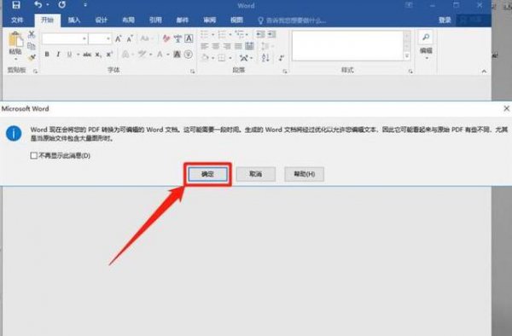Click the Enclose Characters icon
The height and width of the screenshot is (336, 512).
pos(189,55)
